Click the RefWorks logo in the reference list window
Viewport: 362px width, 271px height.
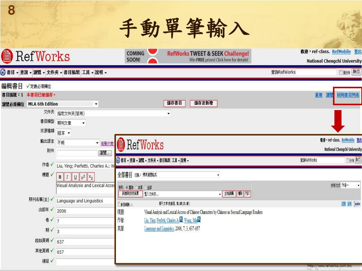[140, 145]
